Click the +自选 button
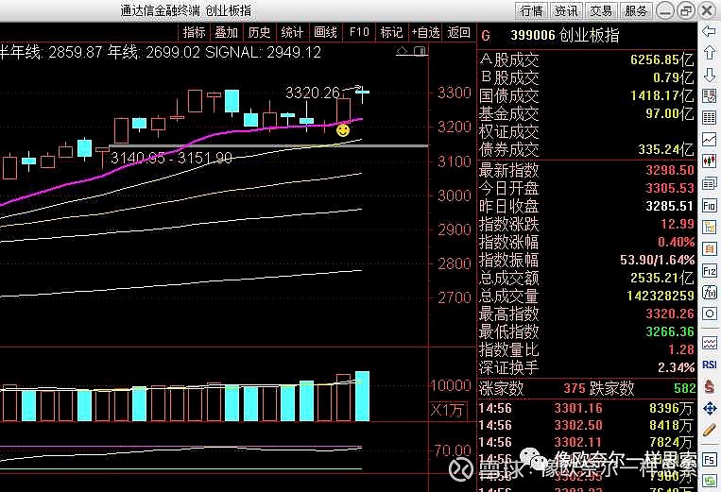This screenshot has width=721, height=492. [425, 32]
